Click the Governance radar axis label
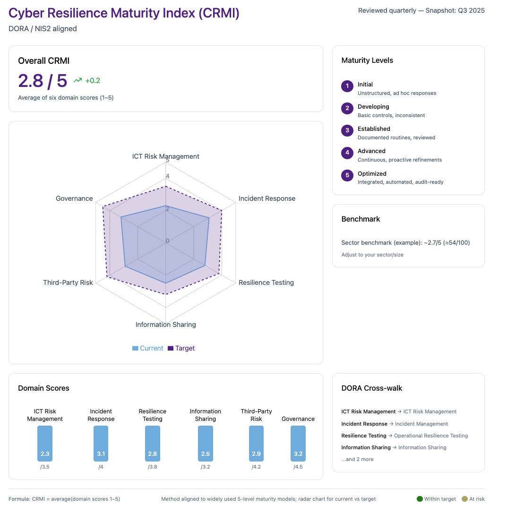507x505 pixels. click(x=74, y=198)
